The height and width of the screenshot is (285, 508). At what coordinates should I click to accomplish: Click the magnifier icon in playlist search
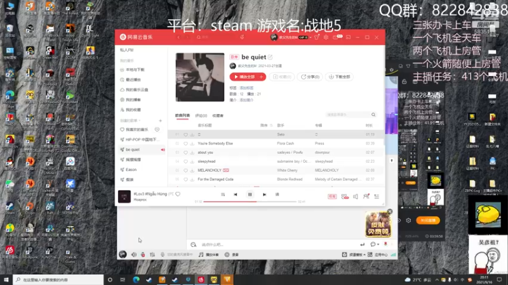tap(373, 115)
